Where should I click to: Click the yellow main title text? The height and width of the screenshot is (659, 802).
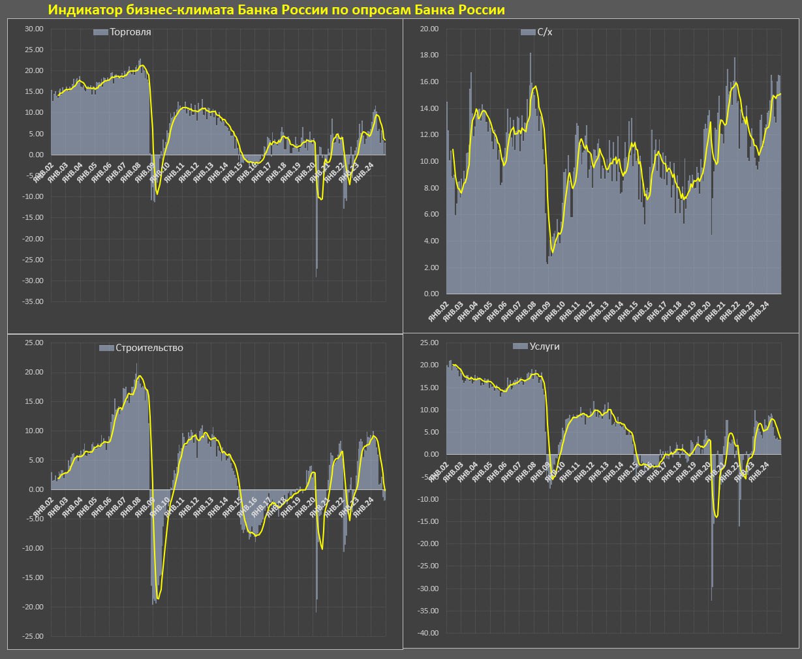[x=277, y=10]
